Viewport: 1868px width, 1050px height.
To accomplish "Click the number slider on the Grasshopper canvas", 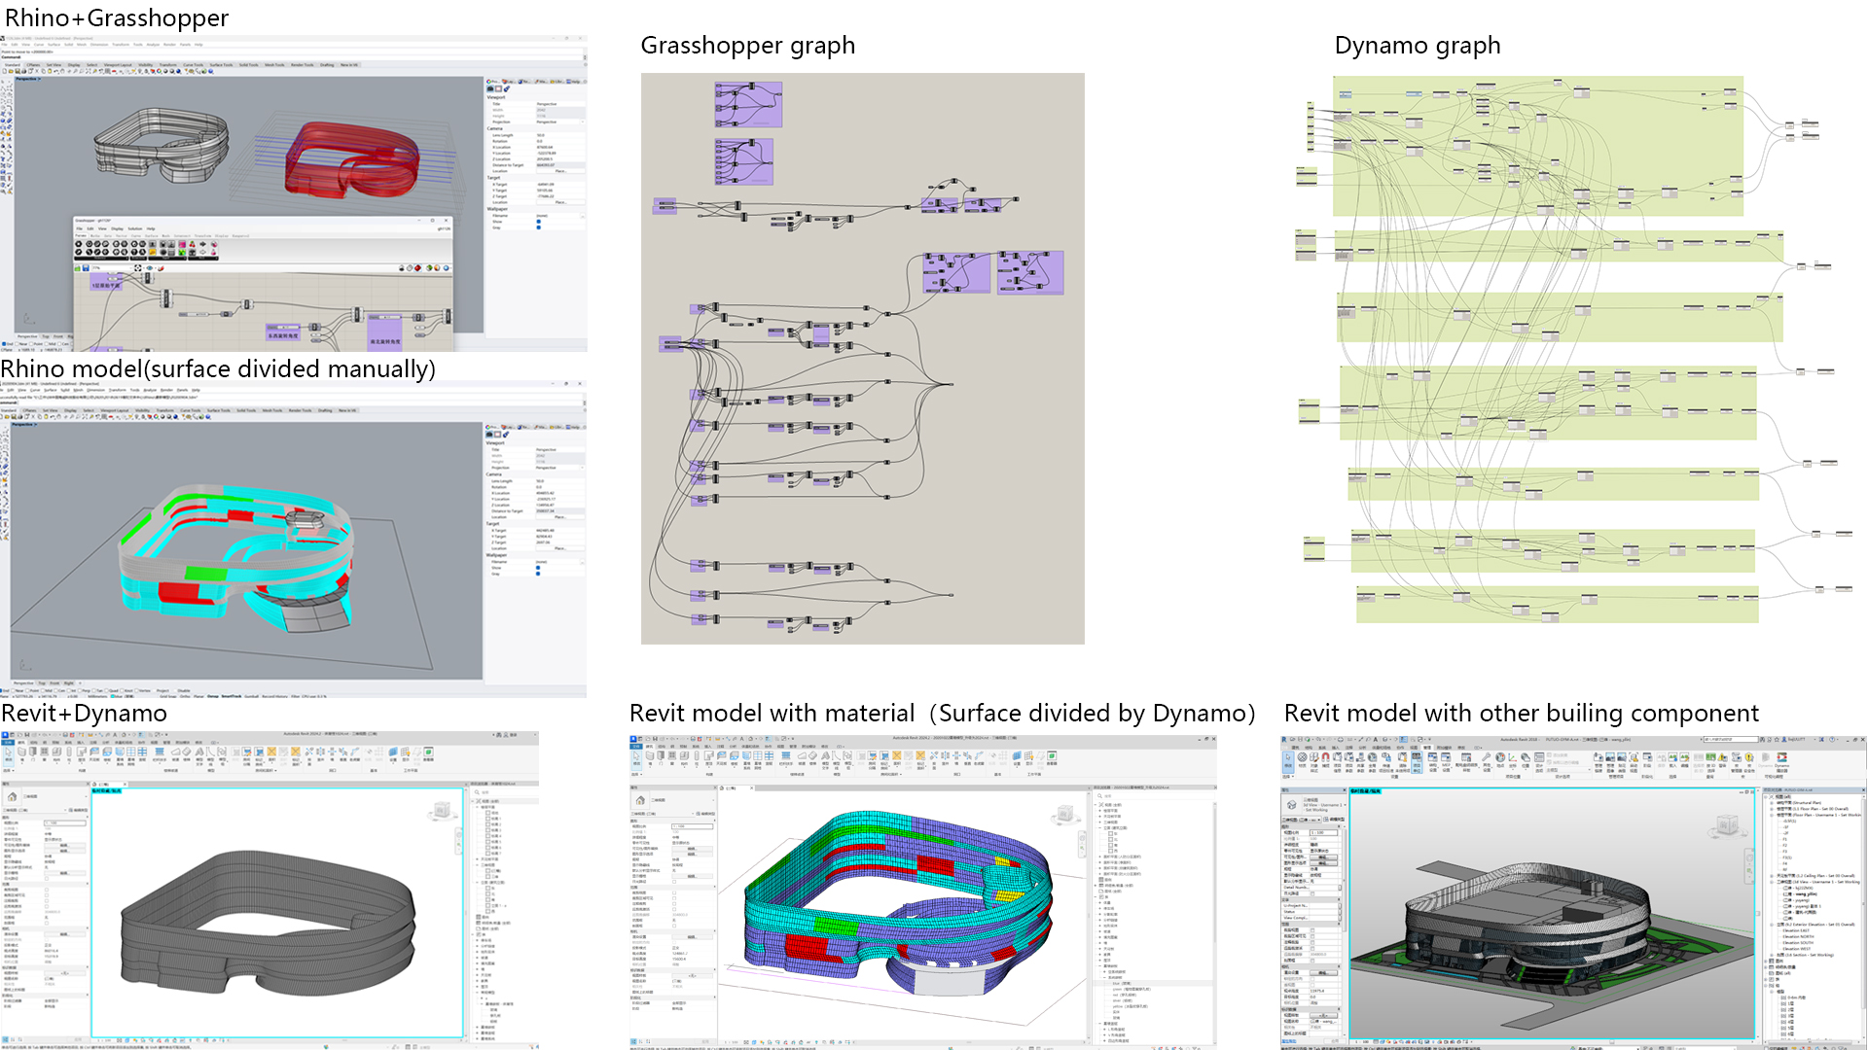I will click(194, 314).
